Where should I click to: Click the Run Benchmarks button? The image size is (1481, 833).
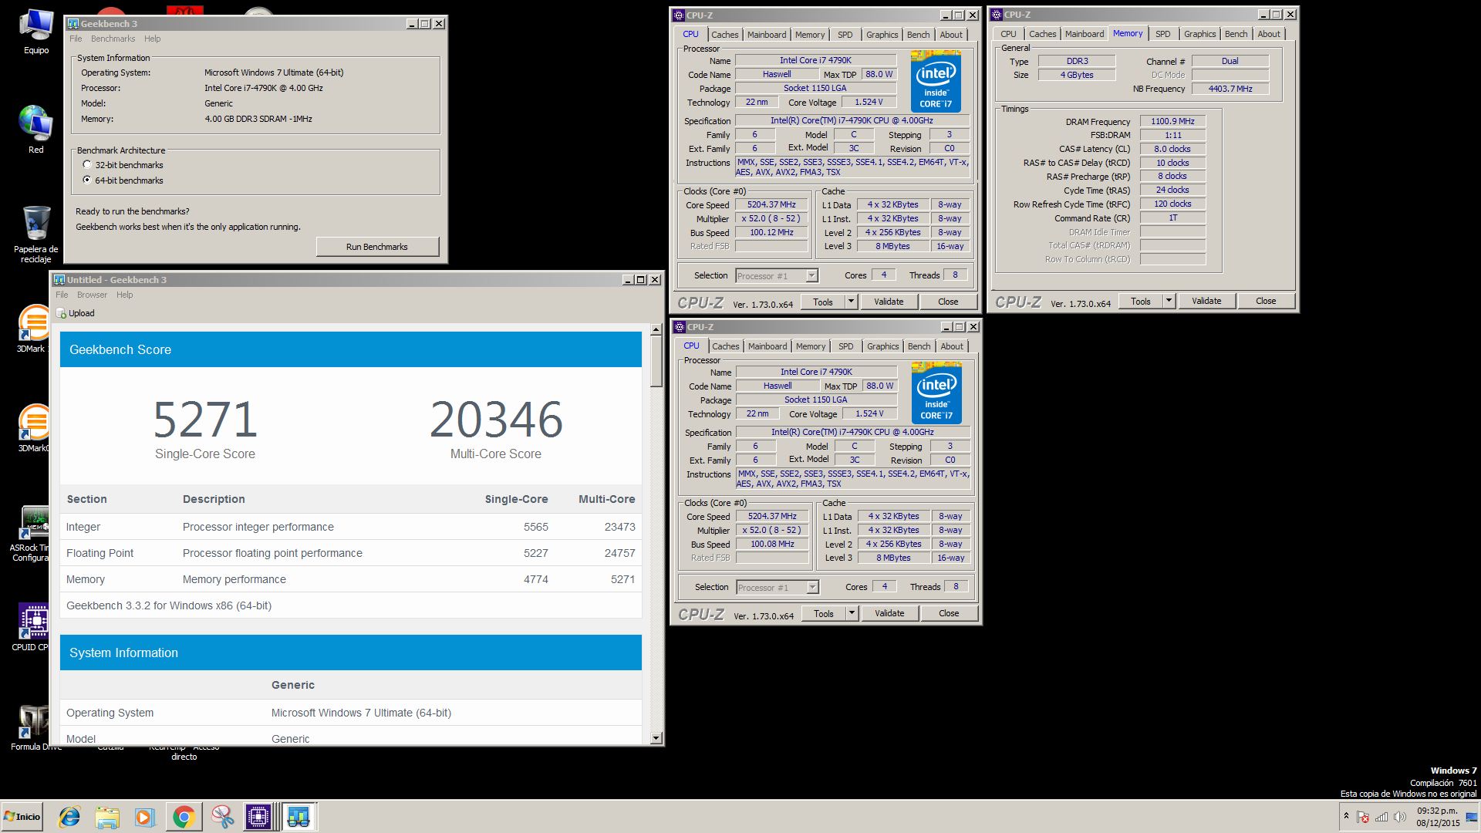(377, 247)
